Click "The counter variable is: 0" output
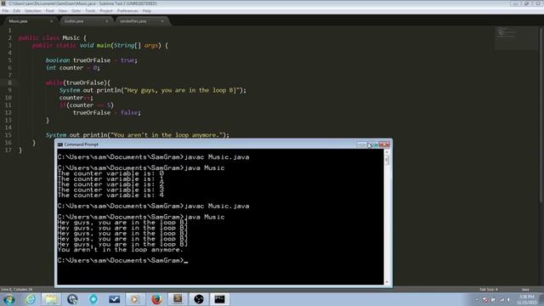Viewport: 544px width, 306px height. coord(110,173)
